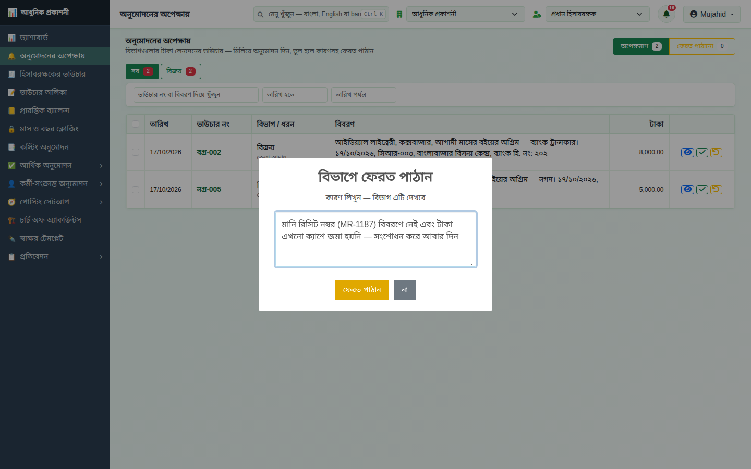Open কস্টিং অনুমোদন sidebar item

click(x=55, y=147)
